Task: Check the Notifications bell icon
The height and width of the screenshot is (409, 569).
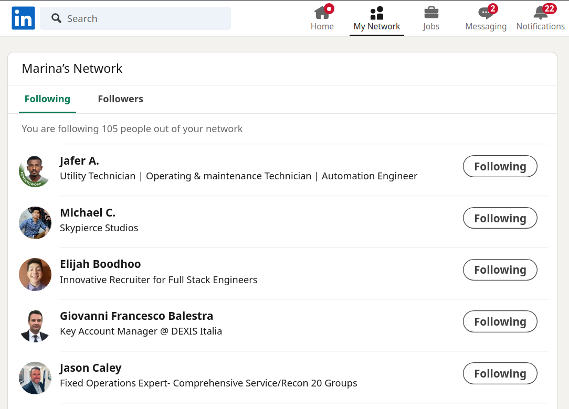Action: coord(540,14)
